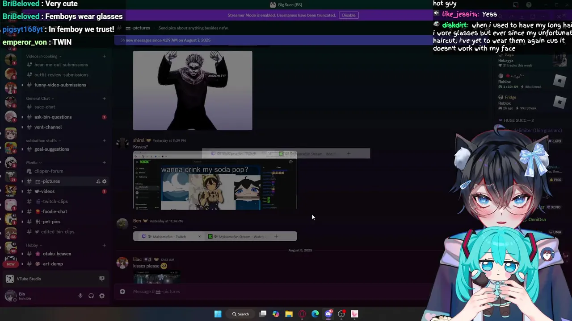
Task: Collapse the 'Media' category
Action: click(34, 163)
